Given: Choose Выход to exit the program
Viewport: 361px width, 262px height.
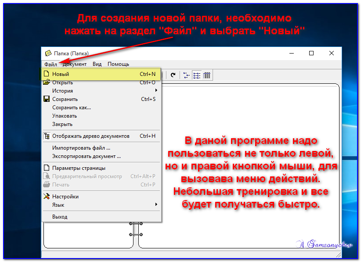Looking at the screenshot, I should [59, 216].
